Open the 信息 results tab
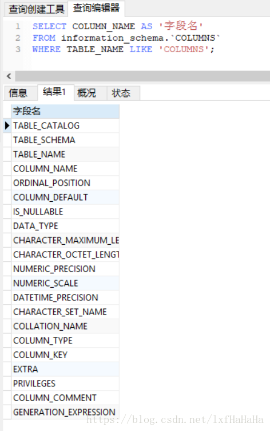Screen dimensions: 270x431 [x=21, y=93]
